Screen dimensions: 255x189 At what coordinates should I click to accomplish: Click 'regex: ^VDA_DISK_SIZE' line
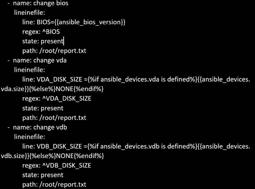(x=57, y=99)
